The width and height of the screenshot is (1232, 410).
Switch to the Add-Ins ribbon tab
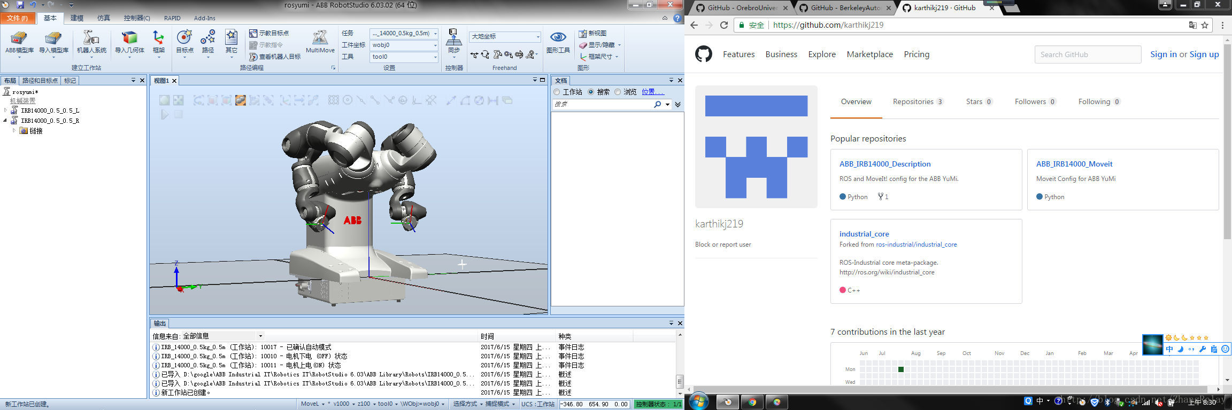205,18
